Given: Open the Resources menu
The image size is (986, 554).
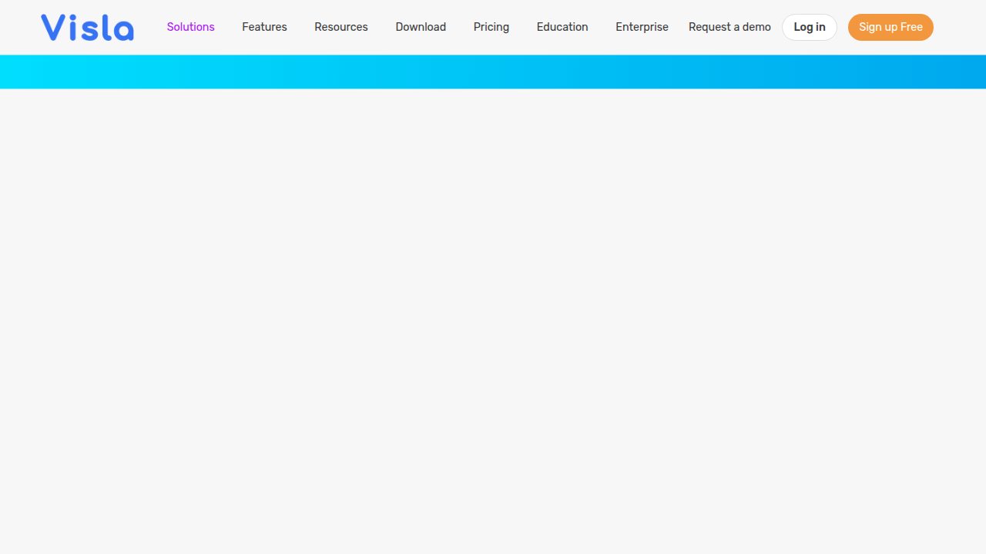Looking at the screenshot, I should point(341,27).
